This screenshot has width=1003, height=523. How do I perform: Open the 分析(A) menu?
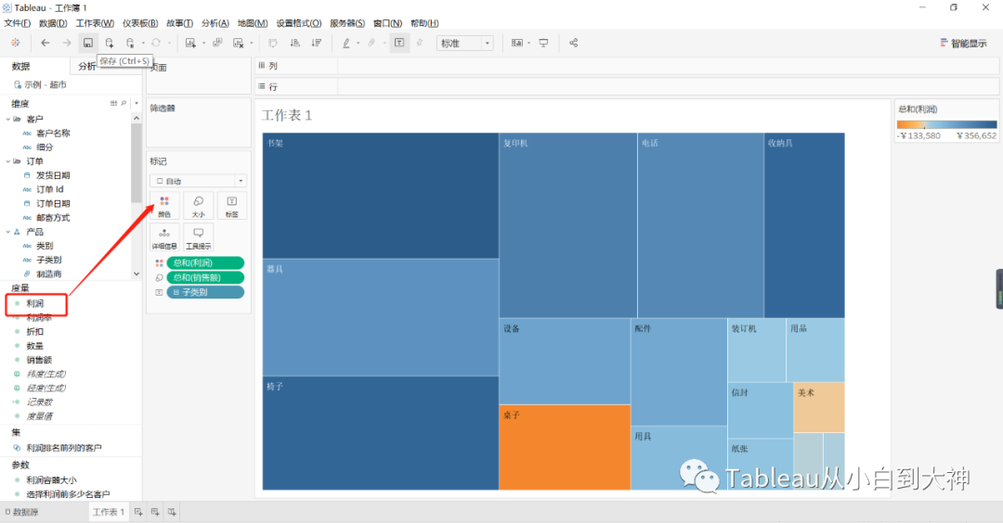215,23
